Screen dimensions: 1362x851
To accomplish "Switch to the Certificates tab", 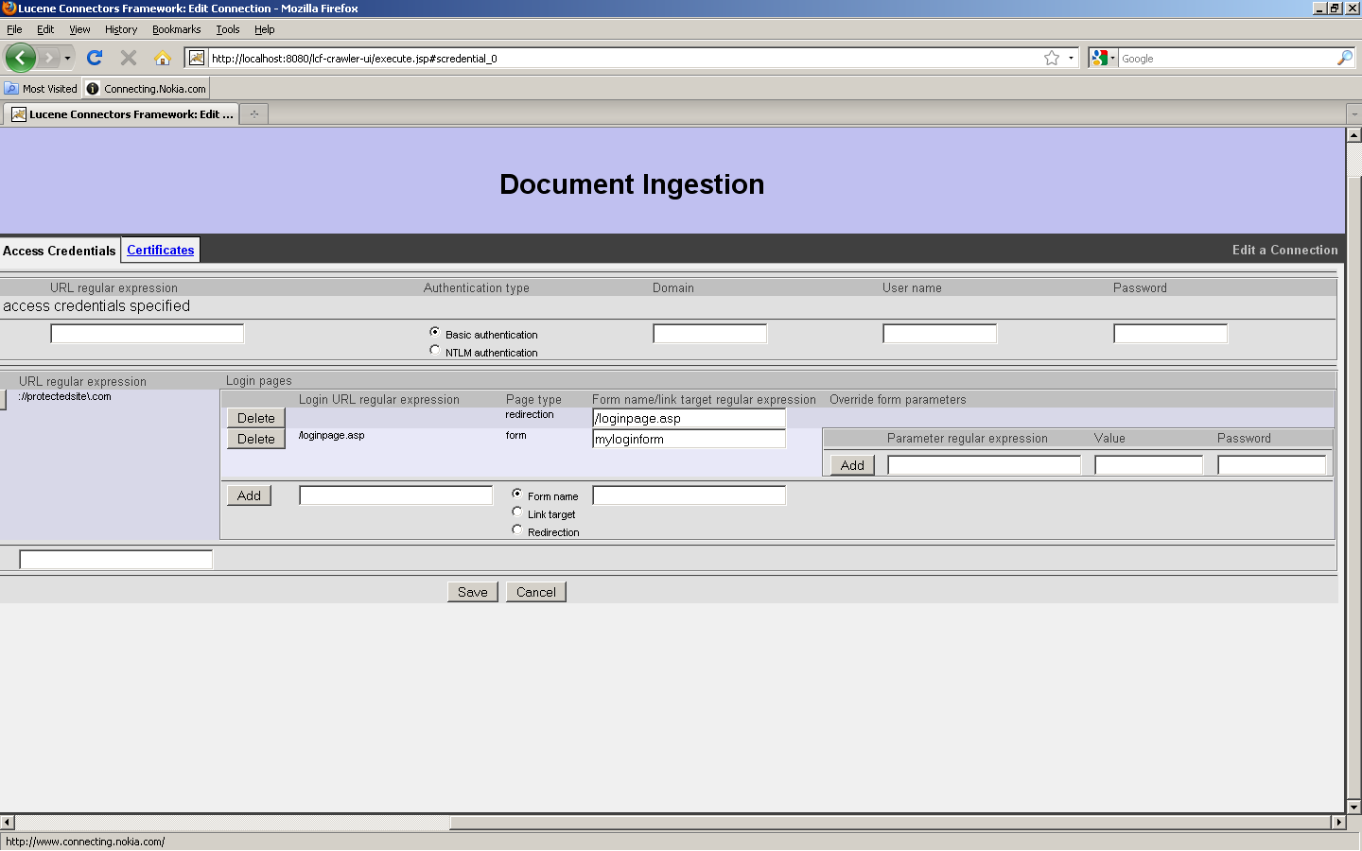I will [x=160, y=250].
